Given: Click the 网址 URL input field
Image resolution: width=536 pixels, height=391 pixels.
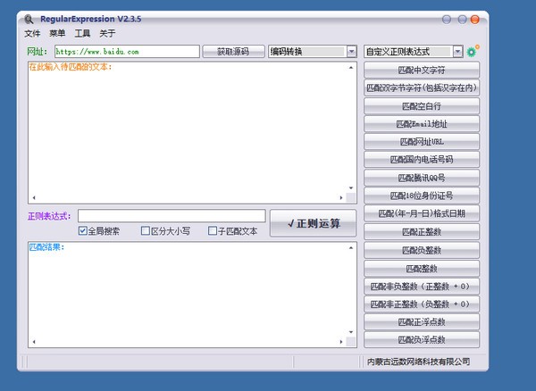Looking at the screenshot, I should point(126,52).
